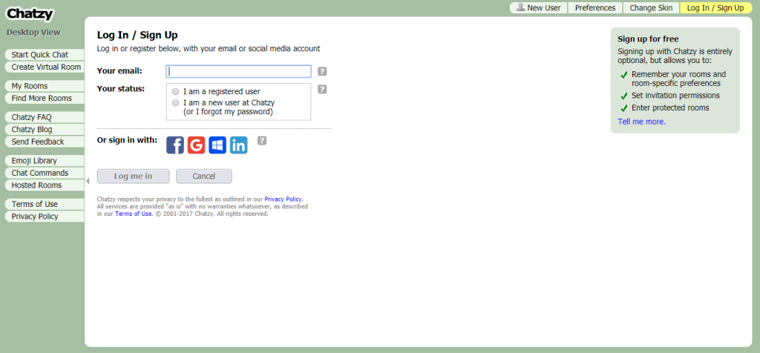
Task: Sign in with the Facebook icon
Action: click(x=175, y=145)
